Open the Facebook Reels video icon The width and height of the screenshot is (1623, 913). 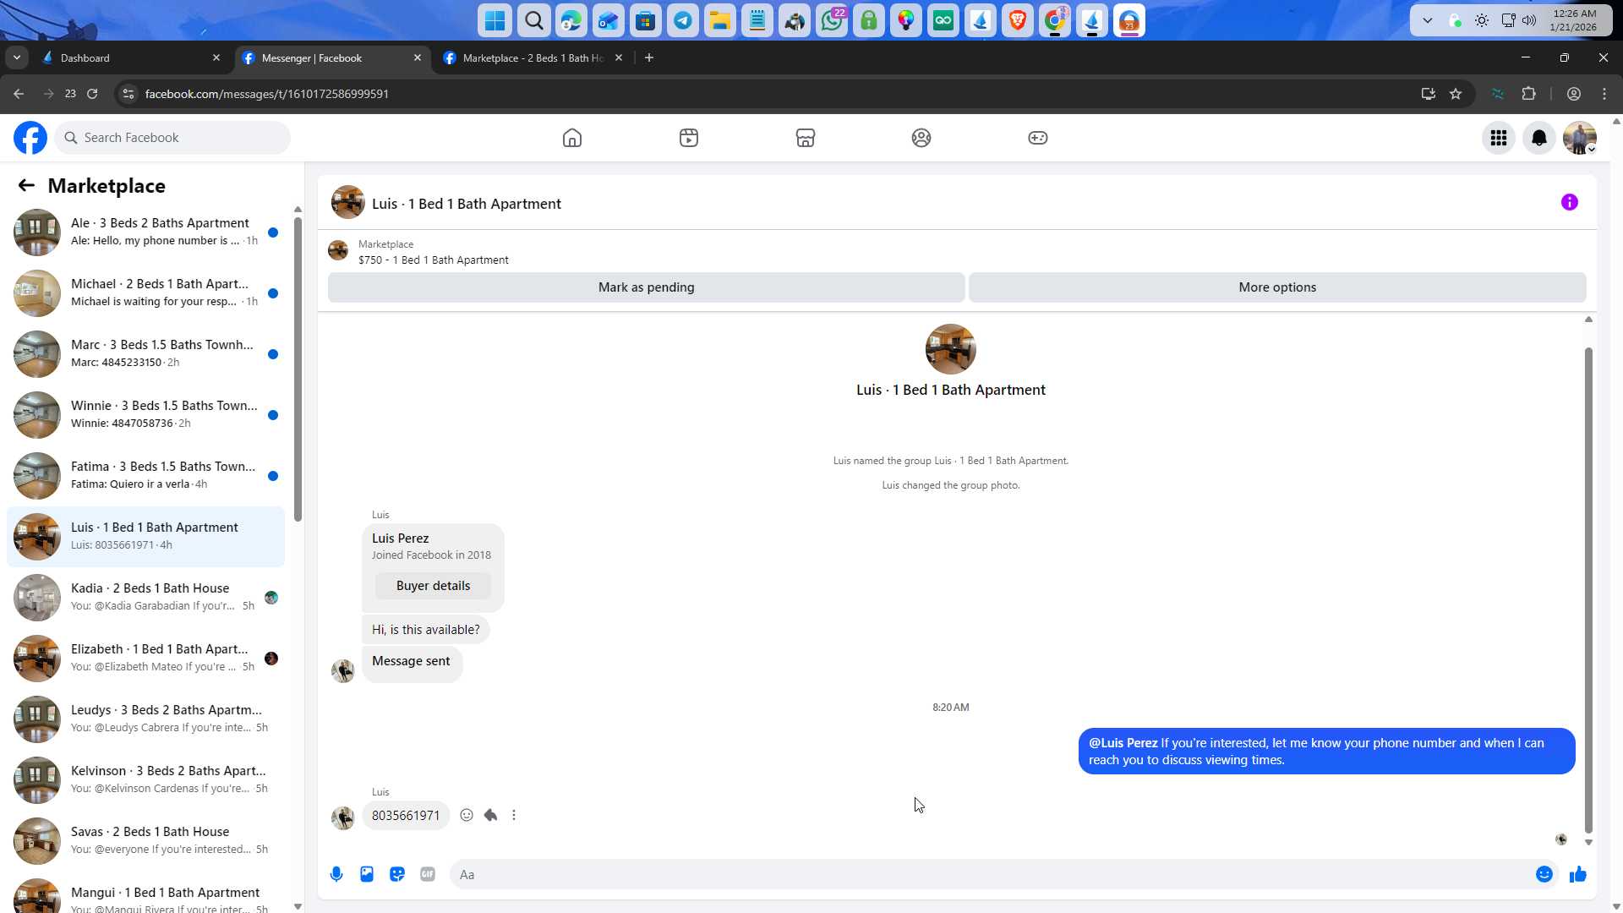coord(689,138)
